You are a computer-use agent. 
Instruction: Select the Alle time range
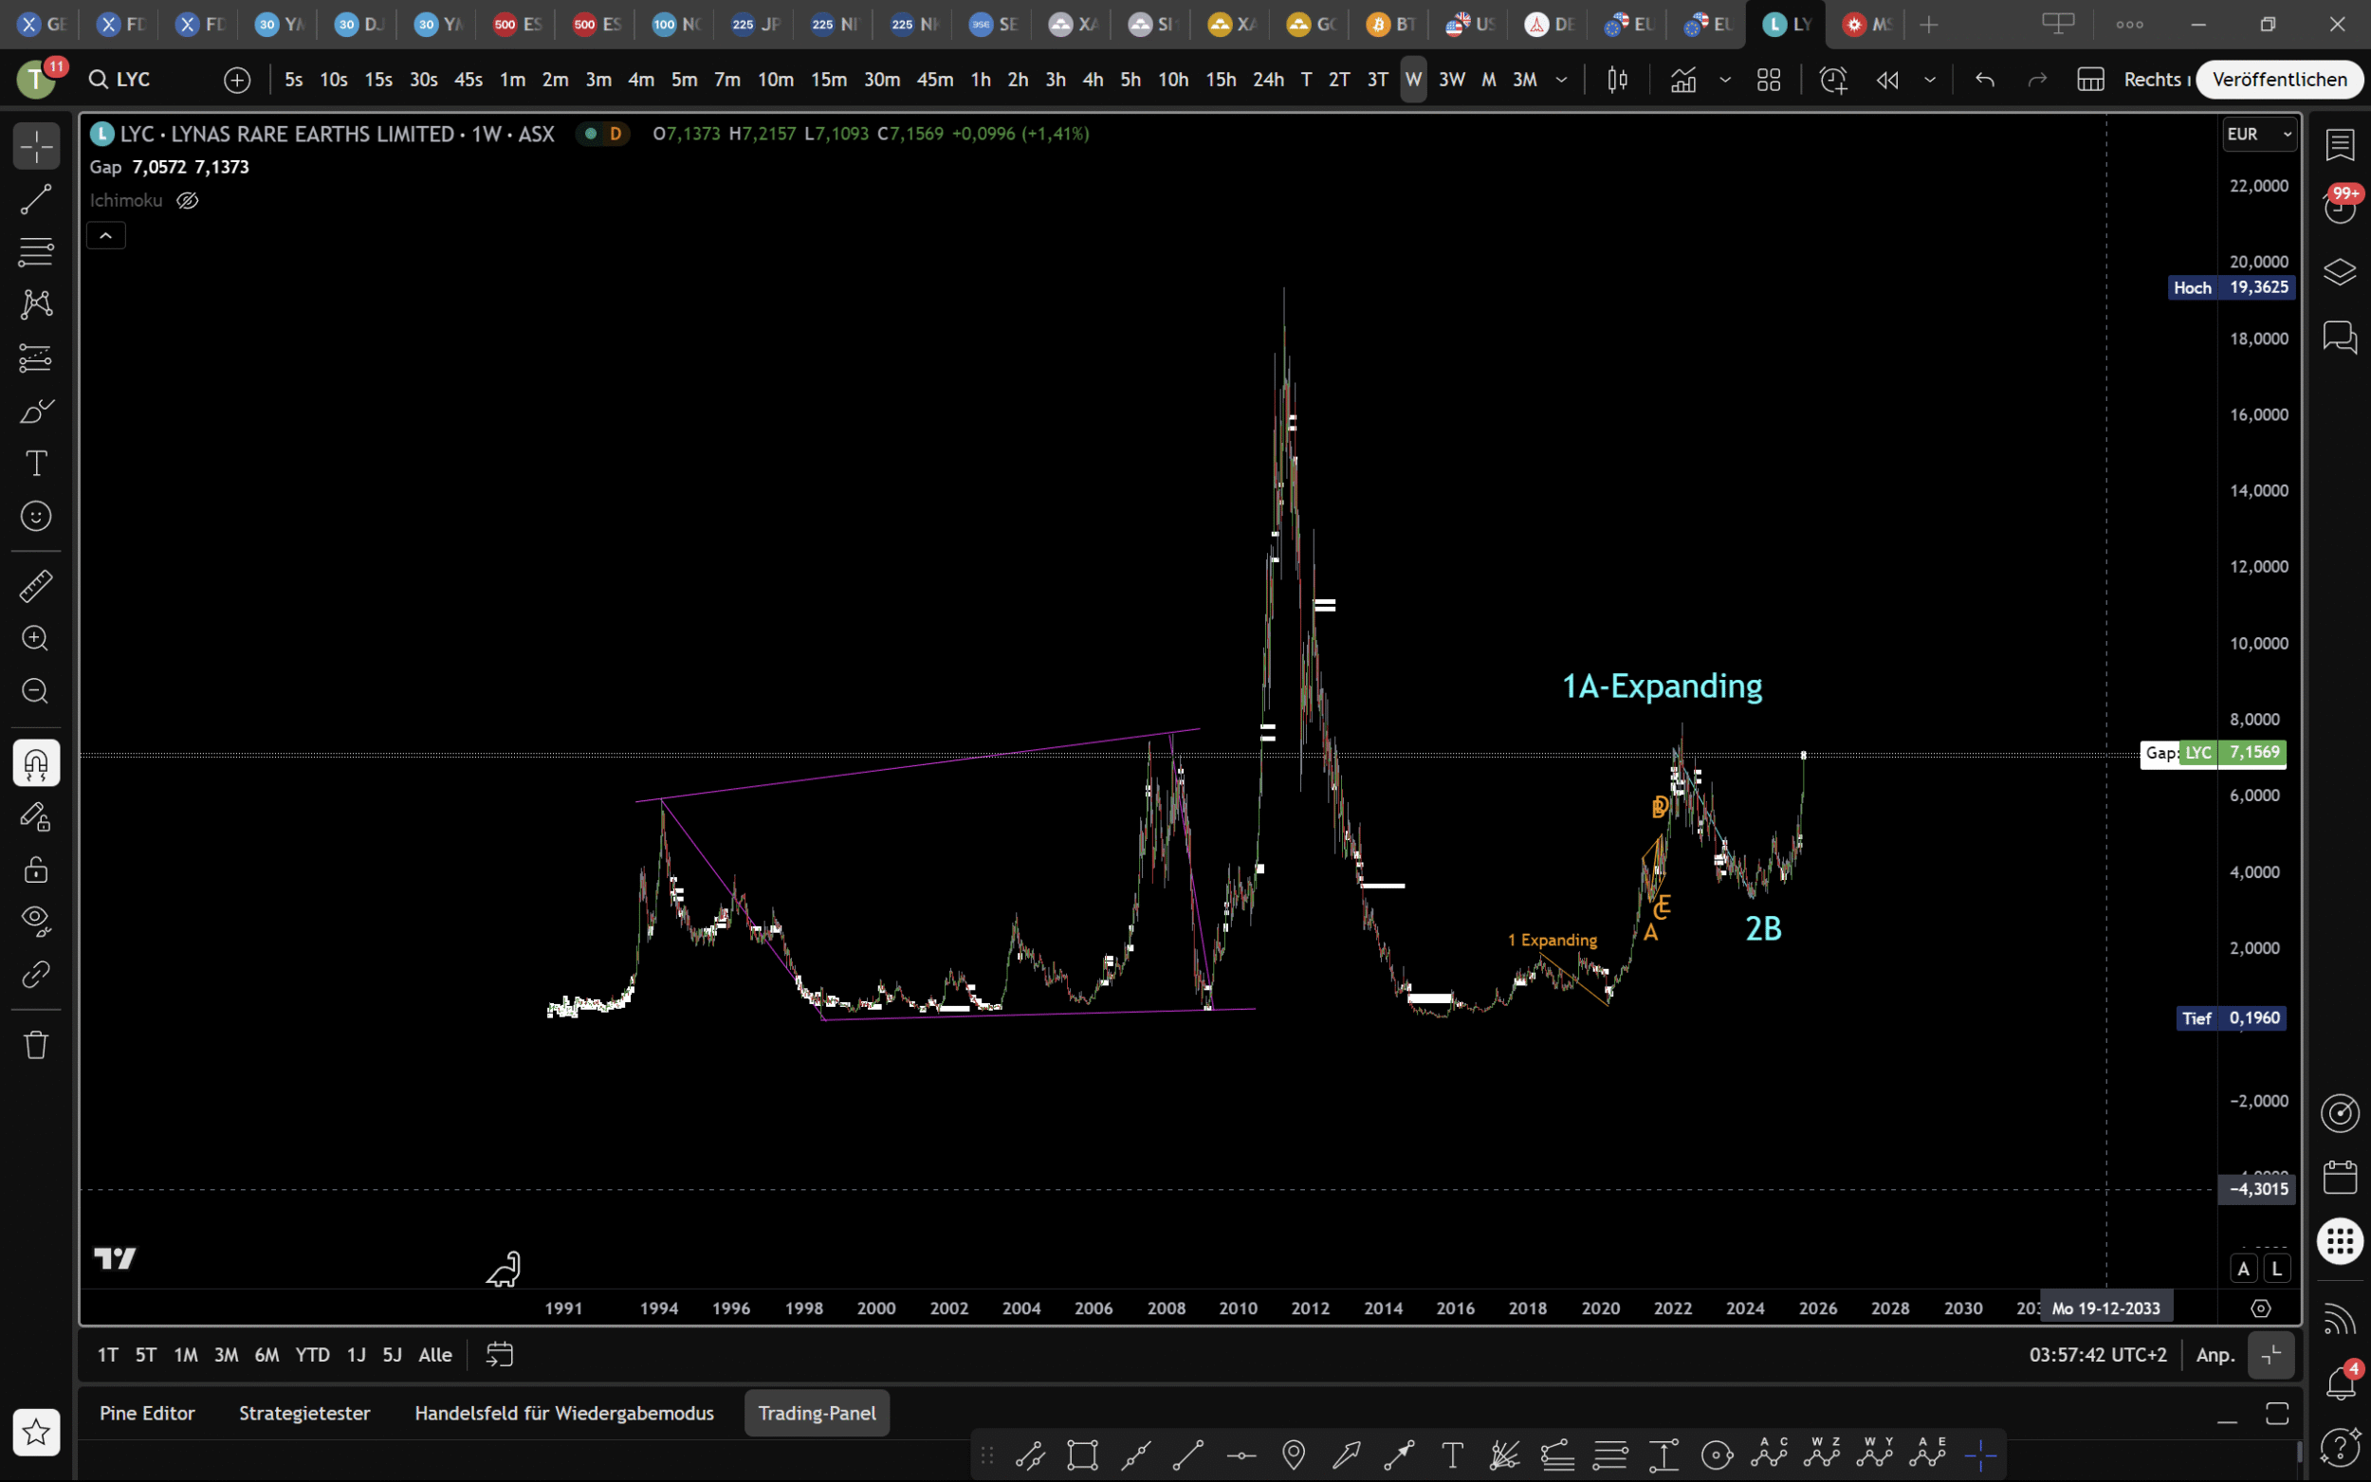[x=435, y=1355]
